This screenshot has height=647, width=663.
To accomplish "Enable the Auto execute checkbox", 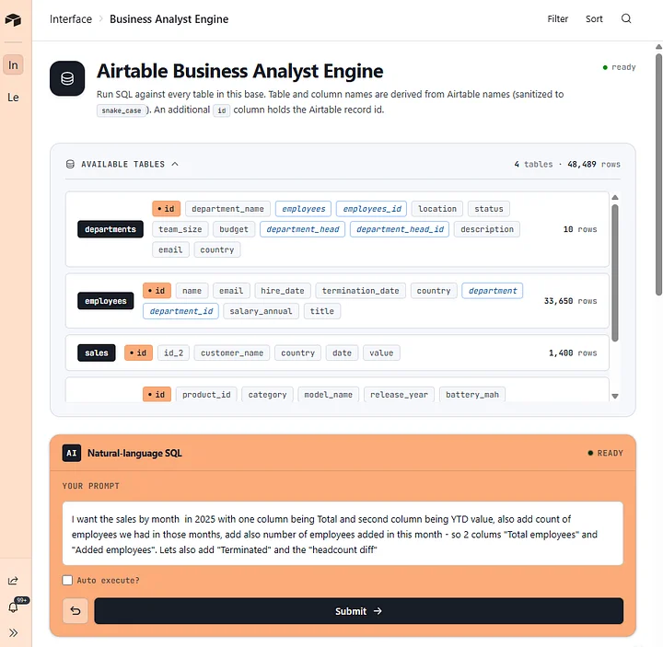I will coord(67,580).
